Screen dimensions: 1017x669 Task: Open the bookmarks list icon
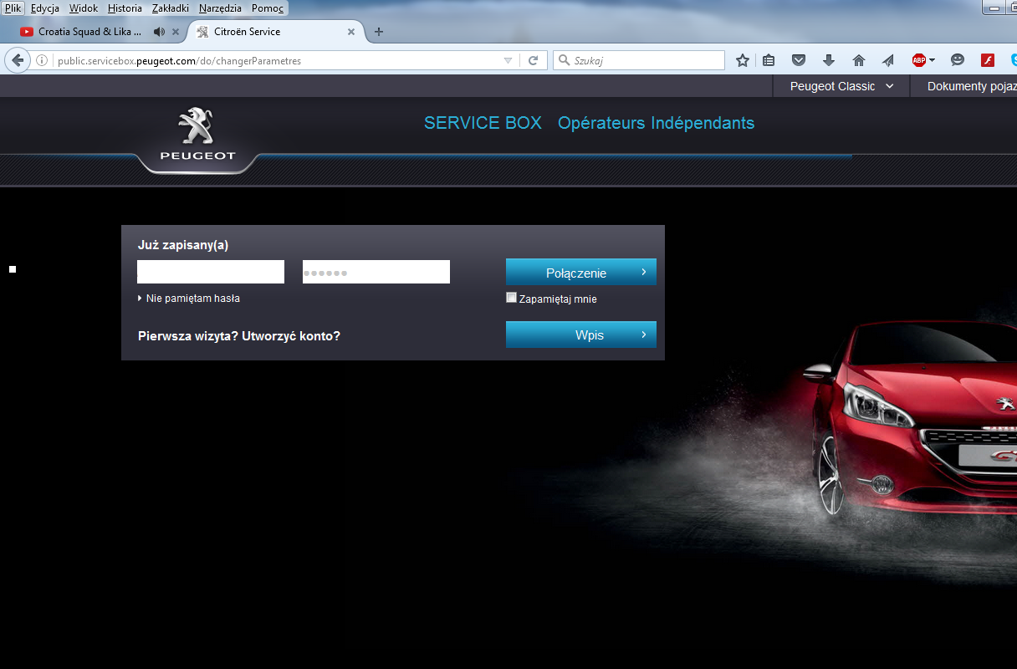tap(769, 60)
